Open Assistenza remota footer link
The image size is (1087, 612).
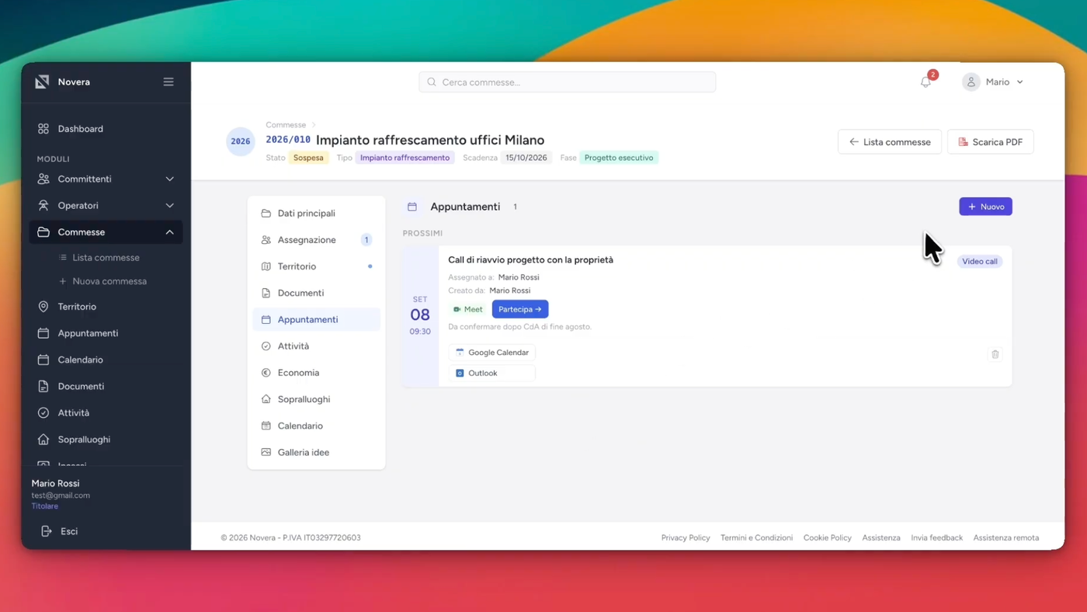(1005, 537)
